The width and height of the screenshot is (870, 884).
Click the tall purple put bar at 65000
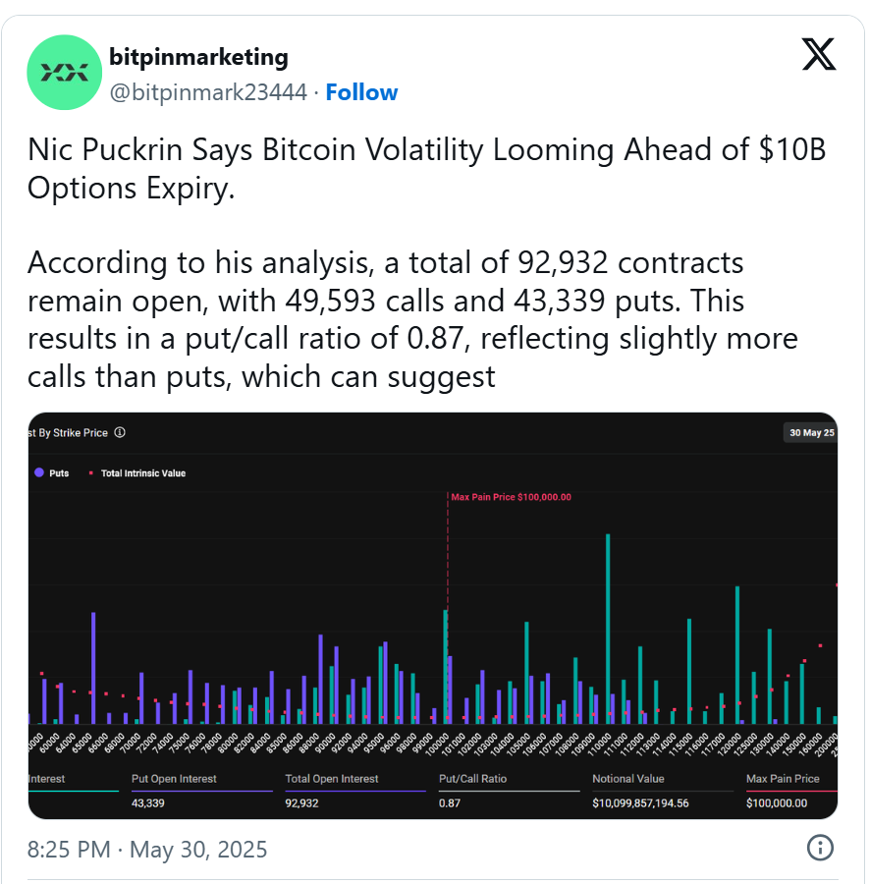[x=93, y=668]
